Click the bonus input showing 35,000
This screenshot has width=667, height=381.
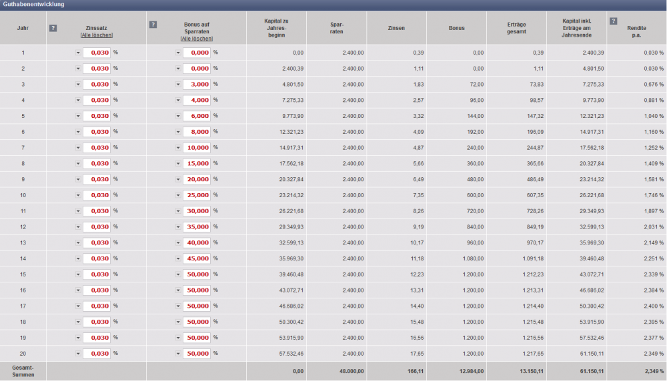[197, 227]
